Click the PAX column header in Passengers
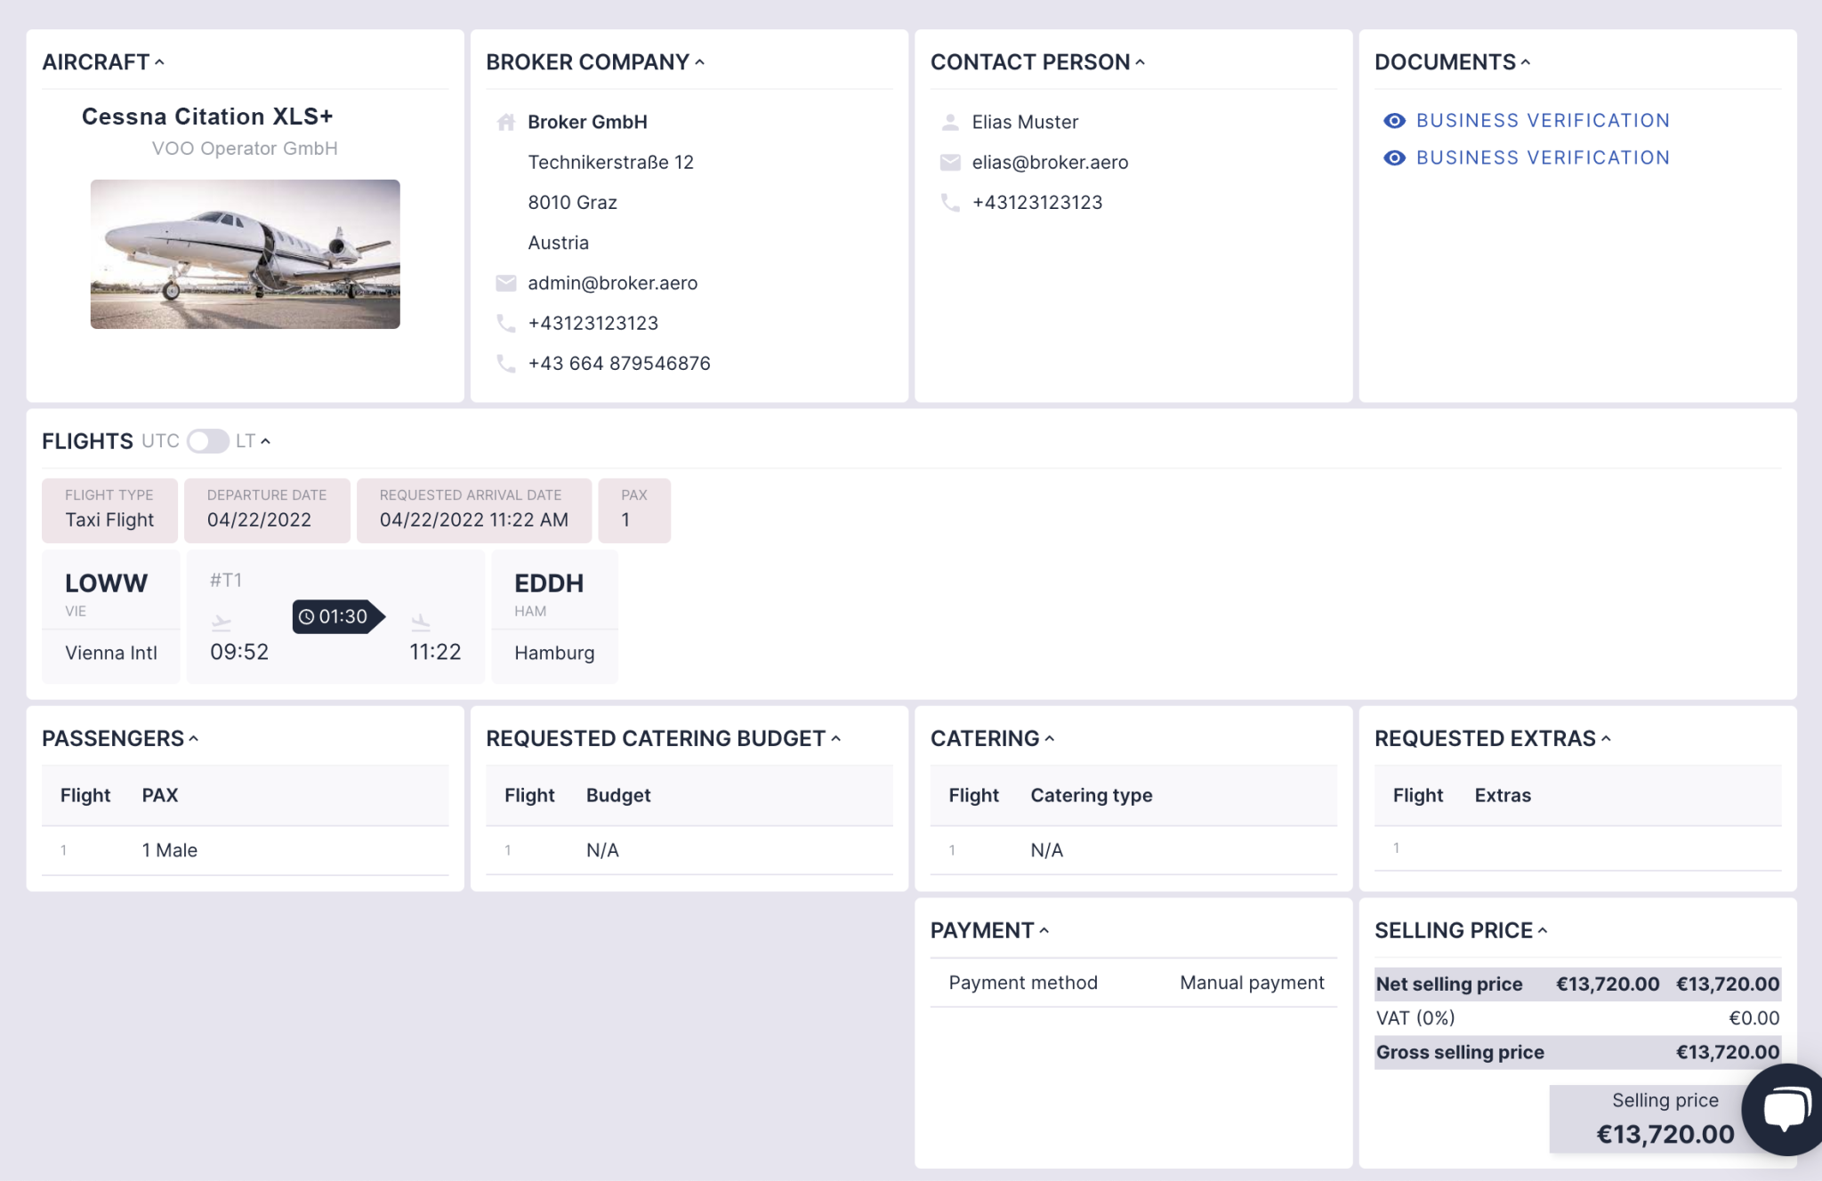 [160, 795]
